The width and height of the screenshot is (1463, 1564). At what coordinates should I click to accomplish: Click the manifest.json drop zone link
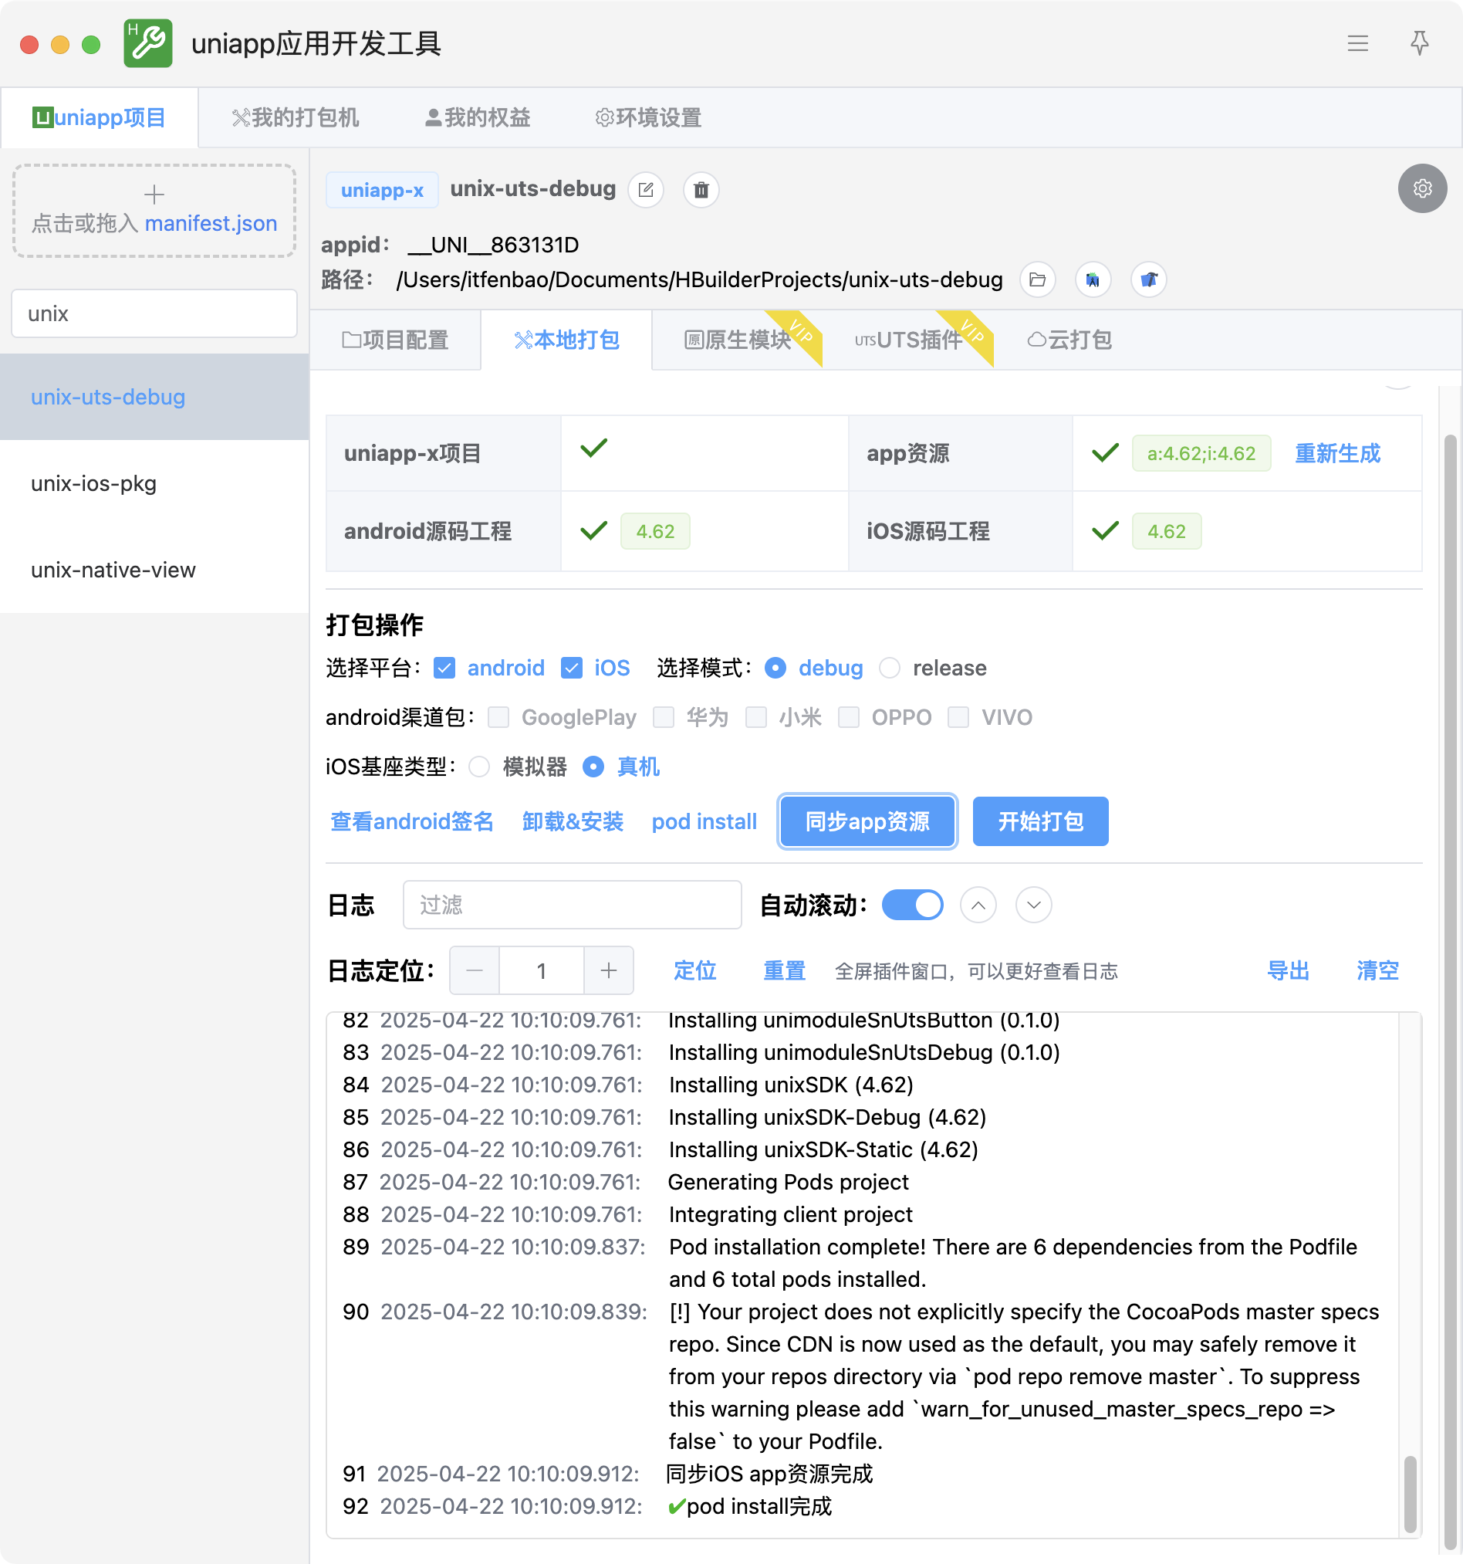click(x=211, y=223)
